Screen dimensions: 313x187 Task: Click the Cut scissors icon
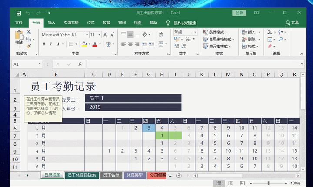pos(29,32)
